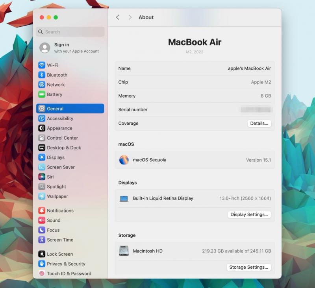The width and height of the screenshot is (315, 288).
Task: Open the Displays sun icon
Action: [42, 157]
